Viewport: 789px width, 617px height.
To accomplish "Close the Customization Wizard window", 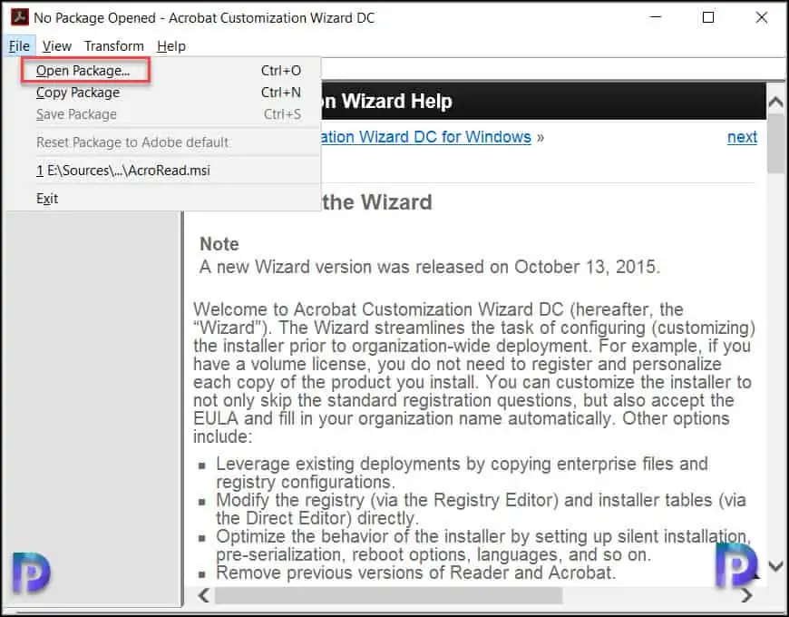I will click(761, 17).
